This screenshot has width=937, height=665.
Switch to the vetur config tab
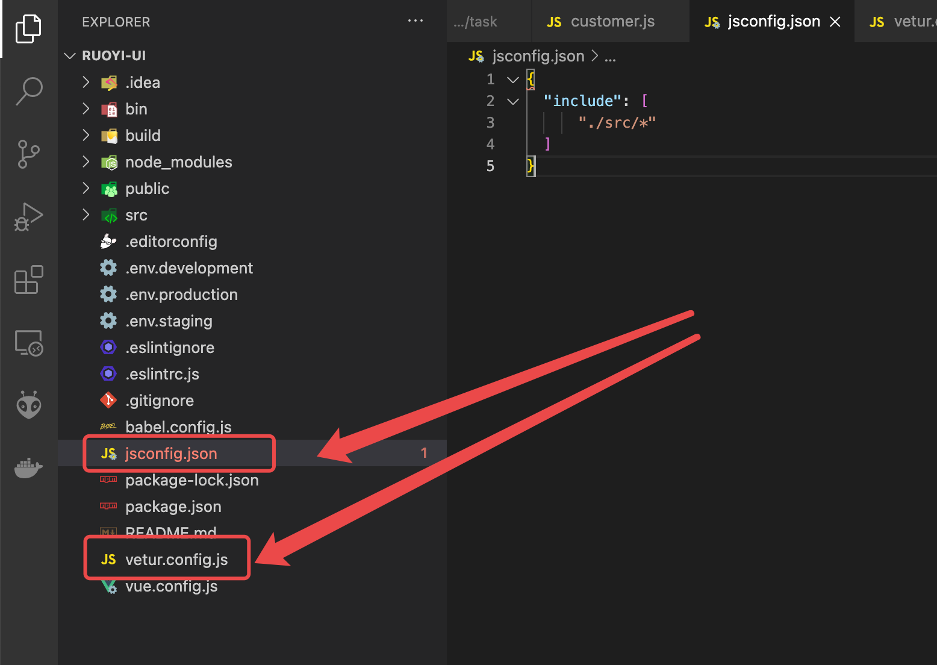[896, 22]
